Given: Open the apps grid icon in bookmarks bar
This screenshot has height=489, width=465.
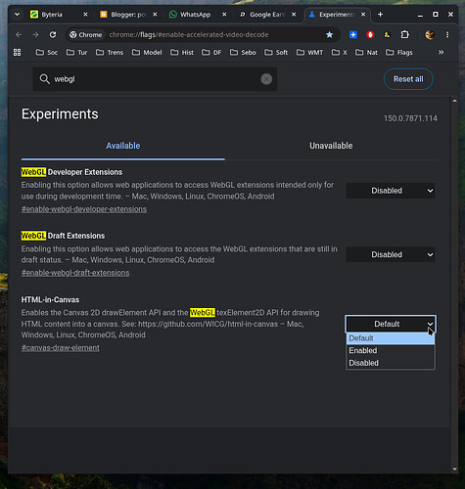Looking at the screenshot, I should click(x=18, y=53).
